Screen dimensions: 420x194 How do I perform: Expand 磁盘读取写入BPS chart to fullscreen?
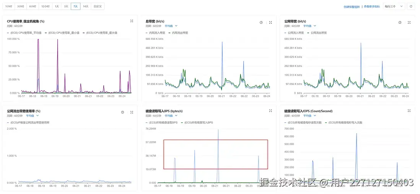coord(270,111)
